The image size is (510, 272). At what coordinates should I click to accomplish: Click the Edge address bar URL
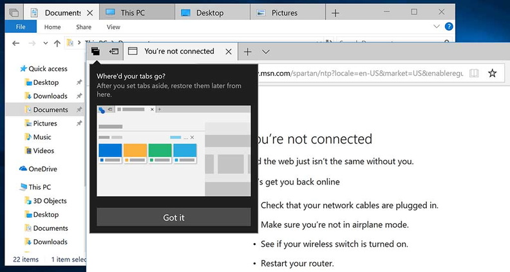(361, 73)
